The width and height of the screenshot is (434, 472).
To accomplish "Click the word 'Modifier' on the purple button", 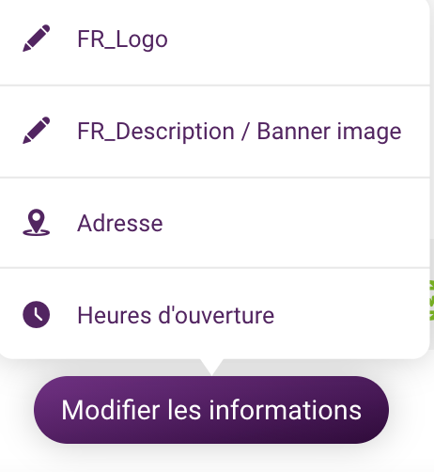I will click(111, 410).
